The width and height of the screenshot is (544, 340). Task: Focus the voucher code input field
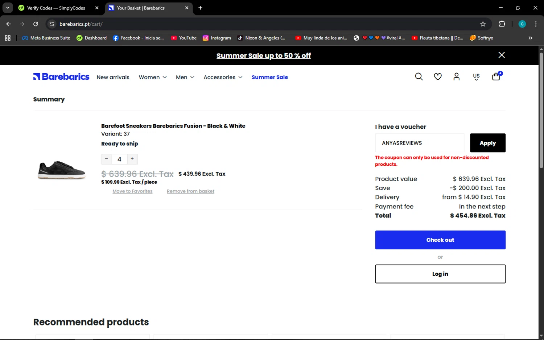[x=420, y=143]
